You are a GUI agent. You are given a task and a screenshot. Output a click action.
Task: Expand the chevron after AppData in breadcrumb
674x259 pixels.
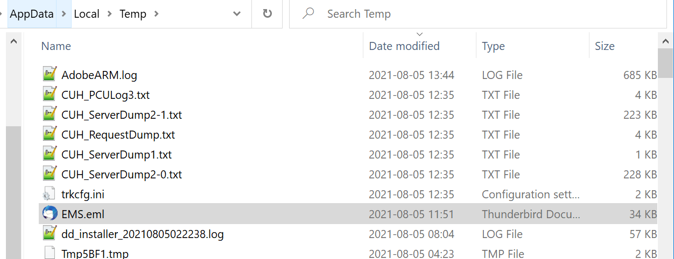[x=64, y=14]
